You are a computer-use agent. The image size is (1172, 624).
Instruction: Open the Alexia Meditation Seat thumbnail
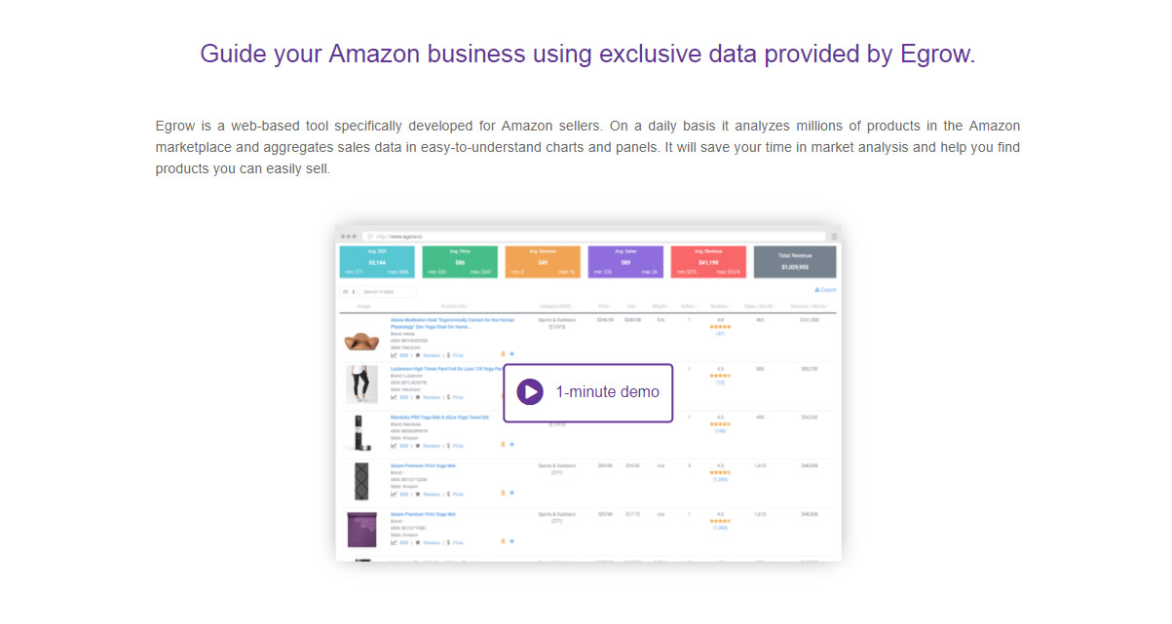361,340
